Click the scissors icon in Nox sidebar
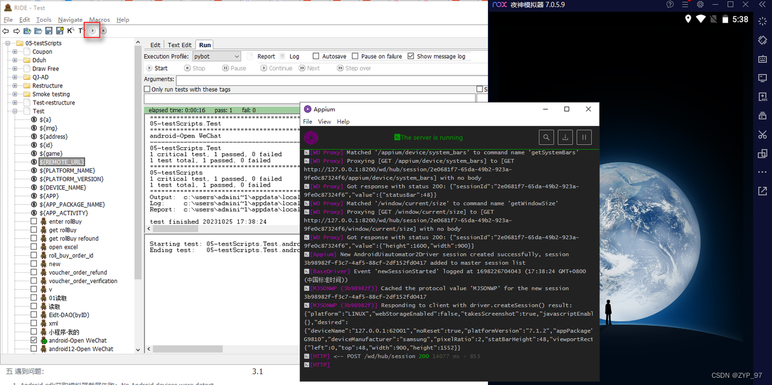The height and width of the screenshot is (385, 772). [x=762, y=135]
